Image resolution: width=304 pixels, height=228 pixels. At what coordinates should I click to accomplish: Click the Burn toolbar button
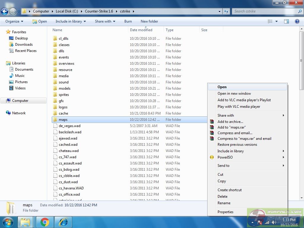coord(128,21)
